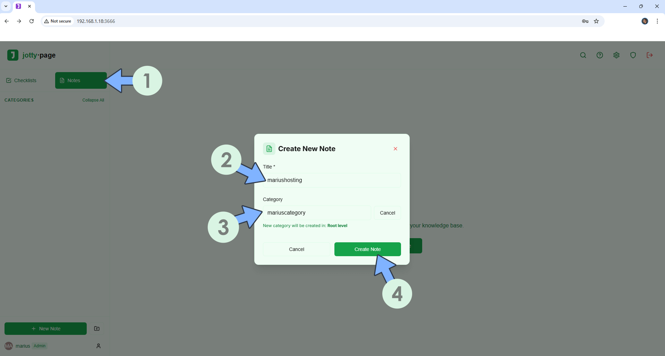The height and width of the screenshot is (356, 665).
Task: Bookmark this page with star icon
Action: coord(596,21)
